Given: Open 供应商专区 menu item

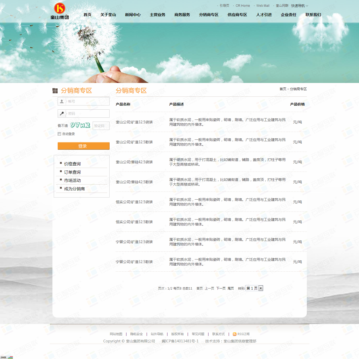Looking at the screenshot, I should (237, 15).
